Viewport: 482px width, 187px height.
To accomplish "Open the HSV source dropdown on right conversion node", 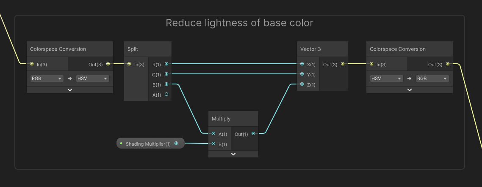I will pos(386,79).
